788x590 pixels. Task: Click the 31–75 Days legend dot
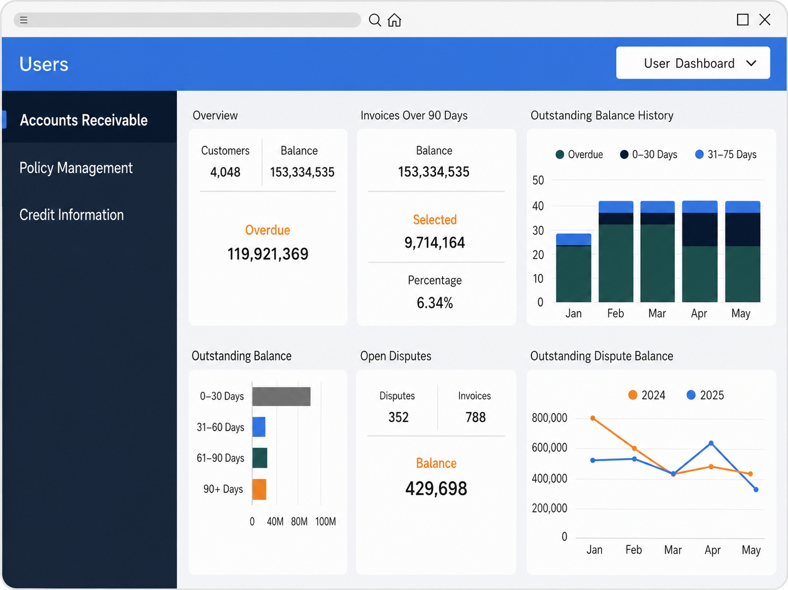699,154
